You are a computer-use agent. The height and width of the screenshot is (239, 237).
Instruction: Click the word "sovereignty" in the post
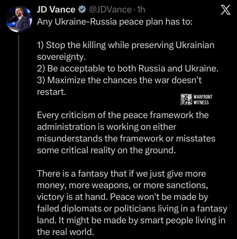pyautogui.click(x=62, y=56)
